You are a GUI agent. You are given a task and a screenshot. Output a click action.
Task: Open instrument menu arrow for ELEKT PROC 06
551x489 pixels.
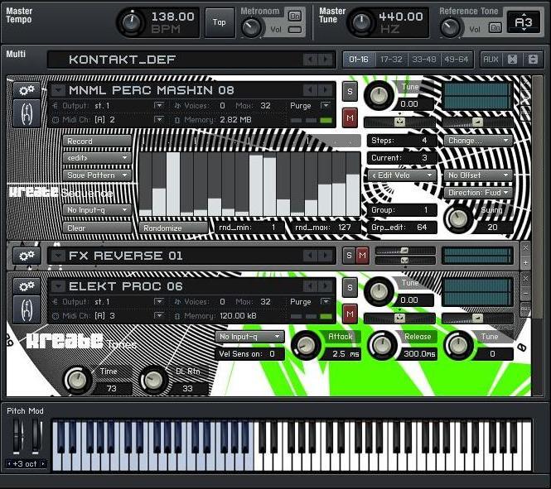point(58,286)
